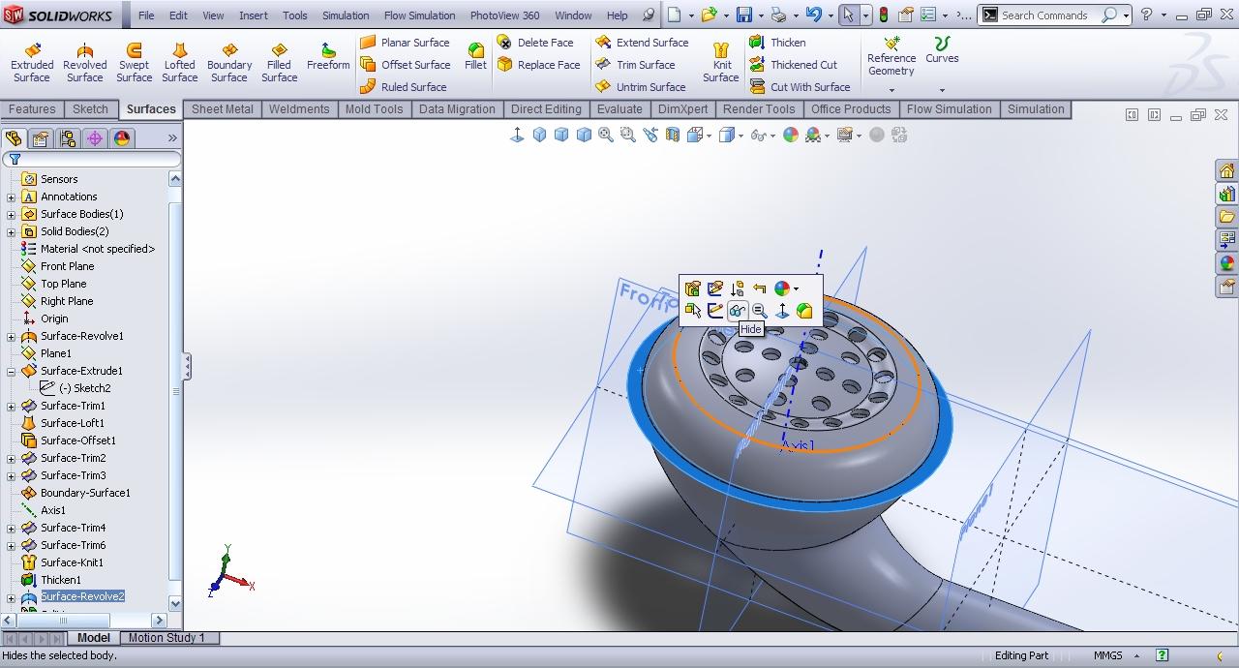Open the ConfigurationManager tab icon

[x=68, y=138]
